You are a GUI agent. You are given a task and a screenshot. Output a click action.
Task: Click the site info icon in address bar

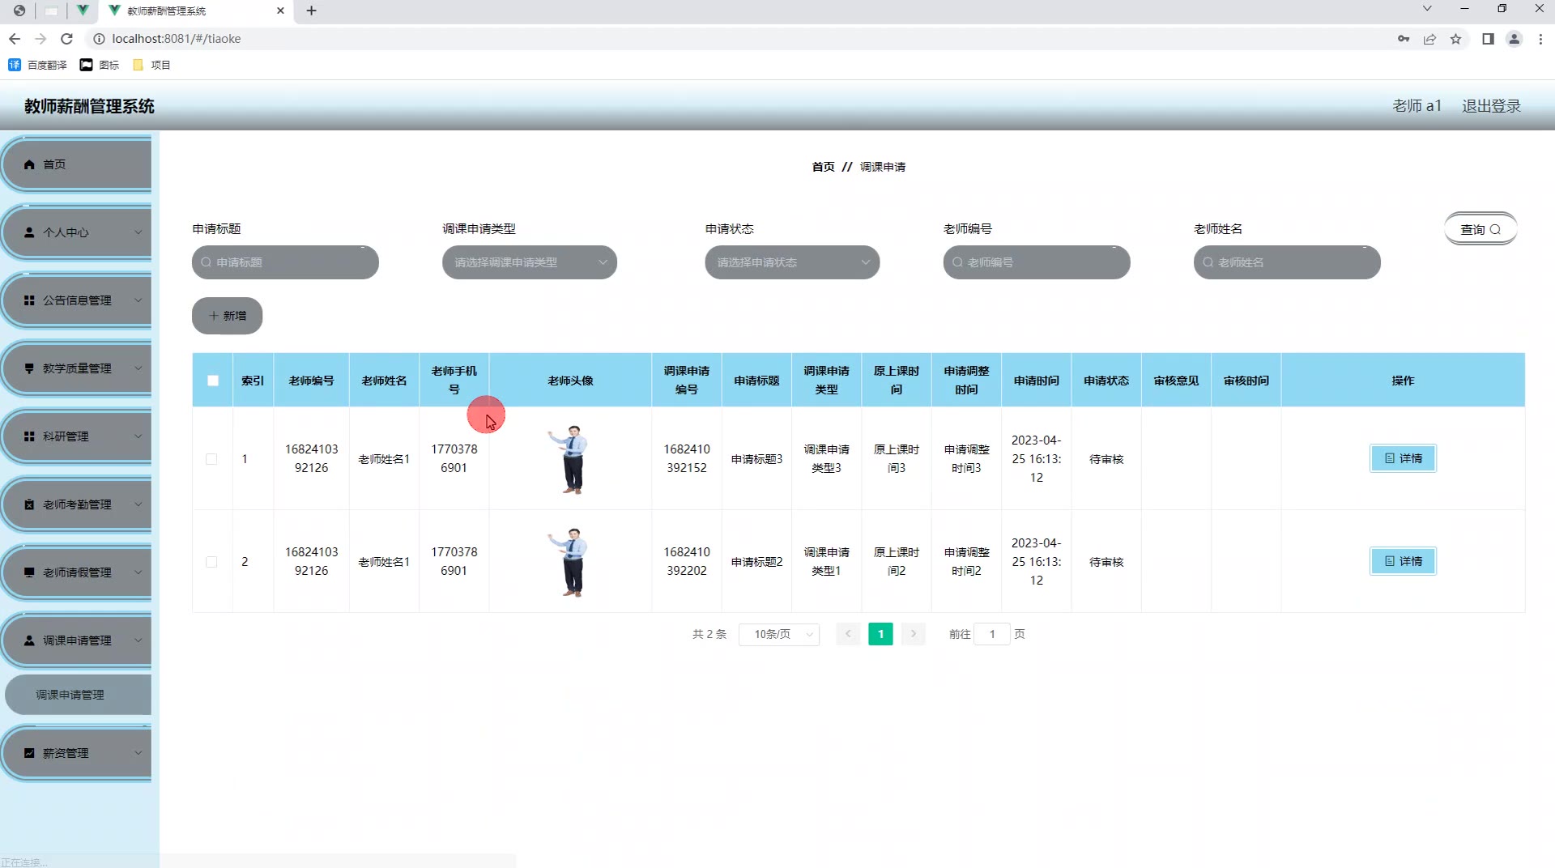(99, 39)
